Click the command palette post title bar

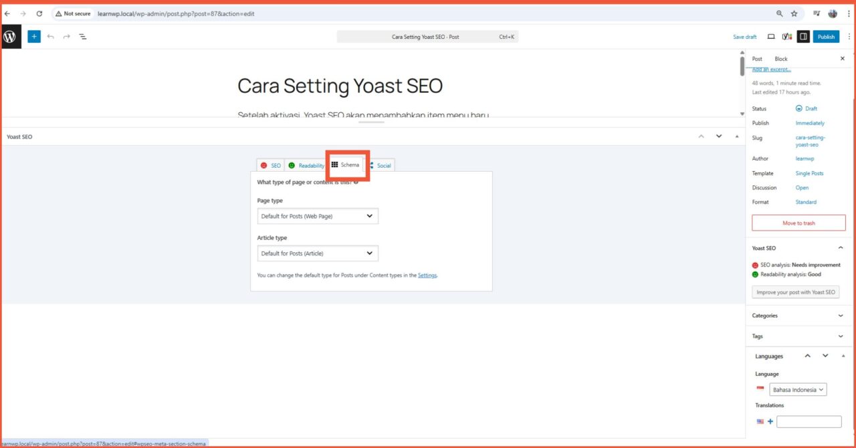tap(427, 37)
